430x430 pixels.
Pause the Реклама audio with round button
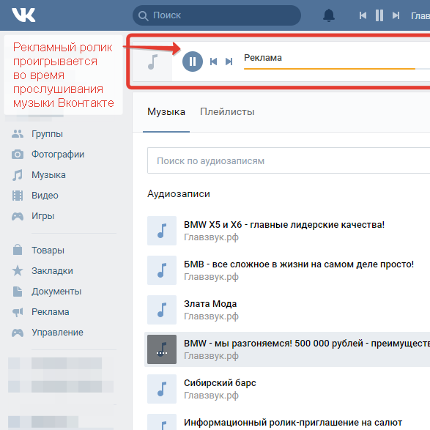click(193, 62)
